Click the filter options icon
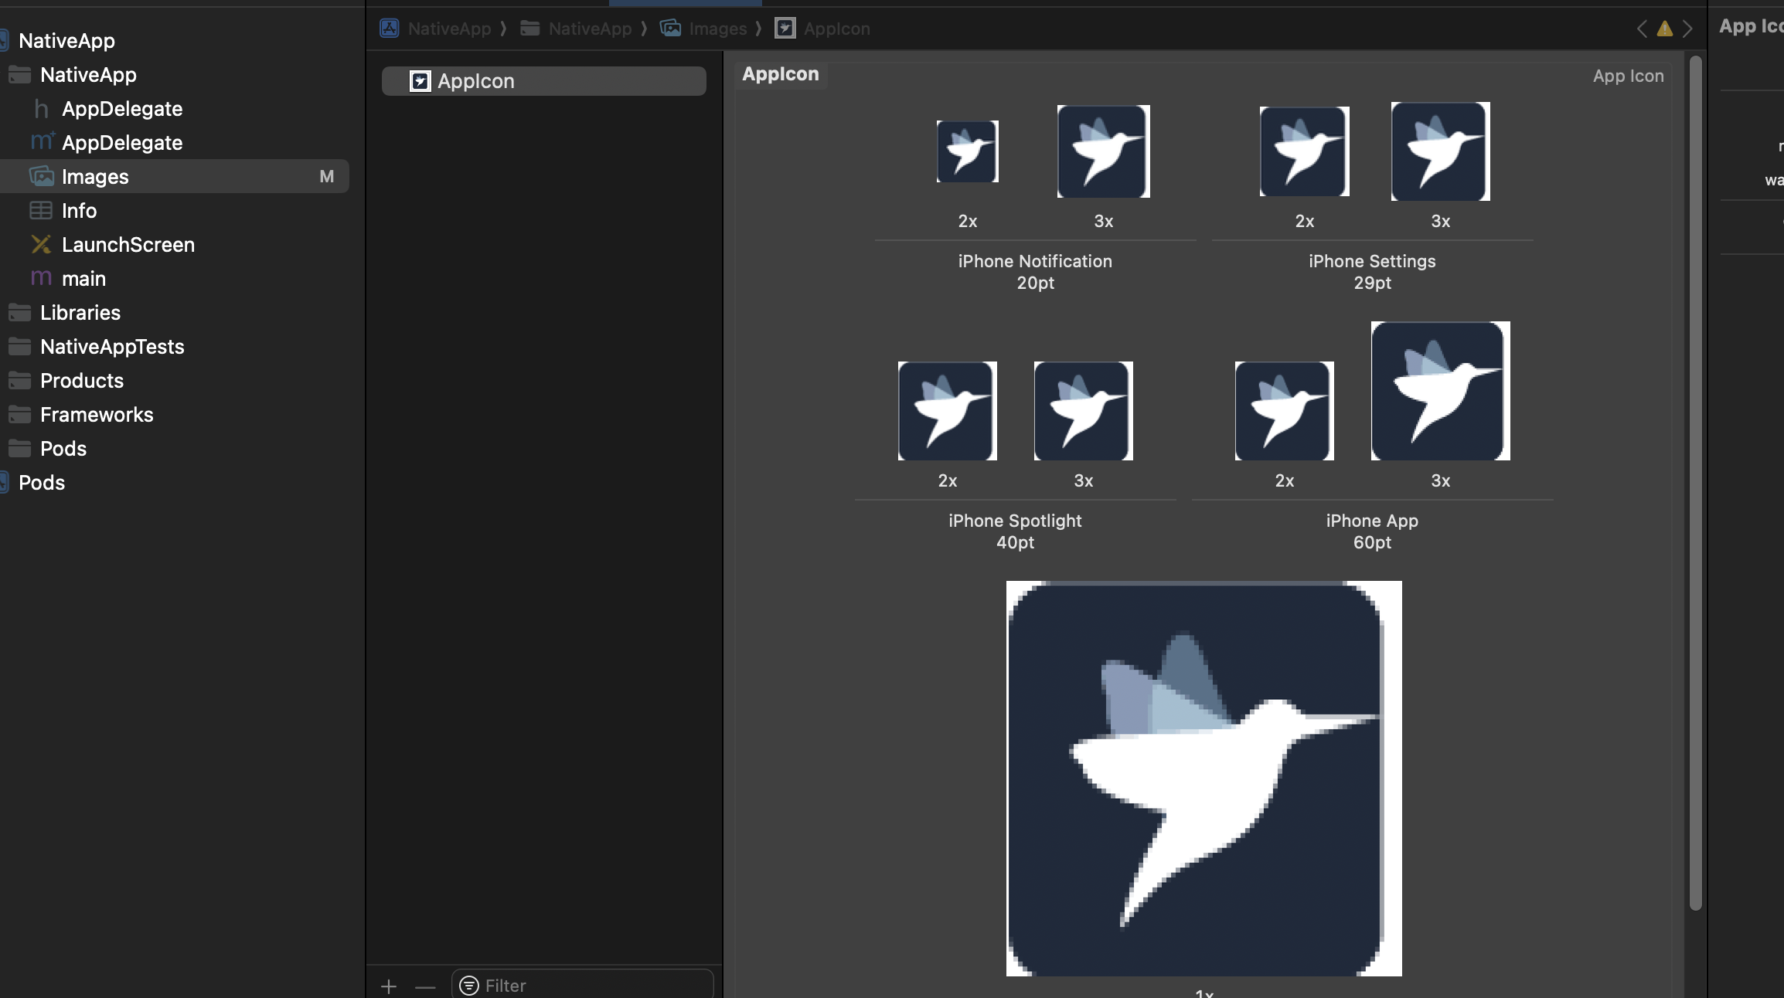The height and width of the screenshot is (998, 1784). (469, 986)
